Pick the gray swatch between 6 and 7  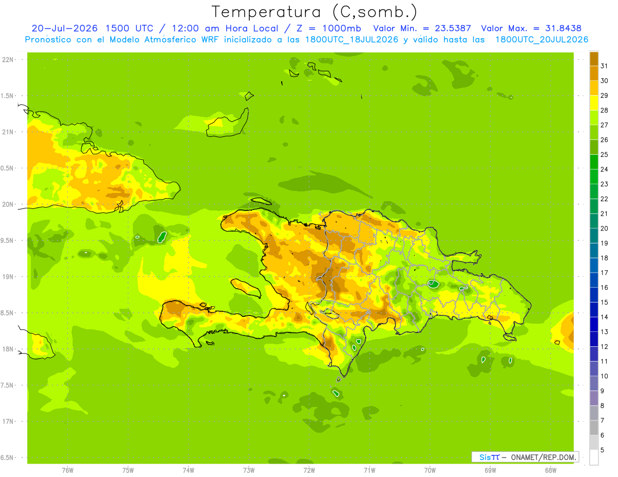594,428
